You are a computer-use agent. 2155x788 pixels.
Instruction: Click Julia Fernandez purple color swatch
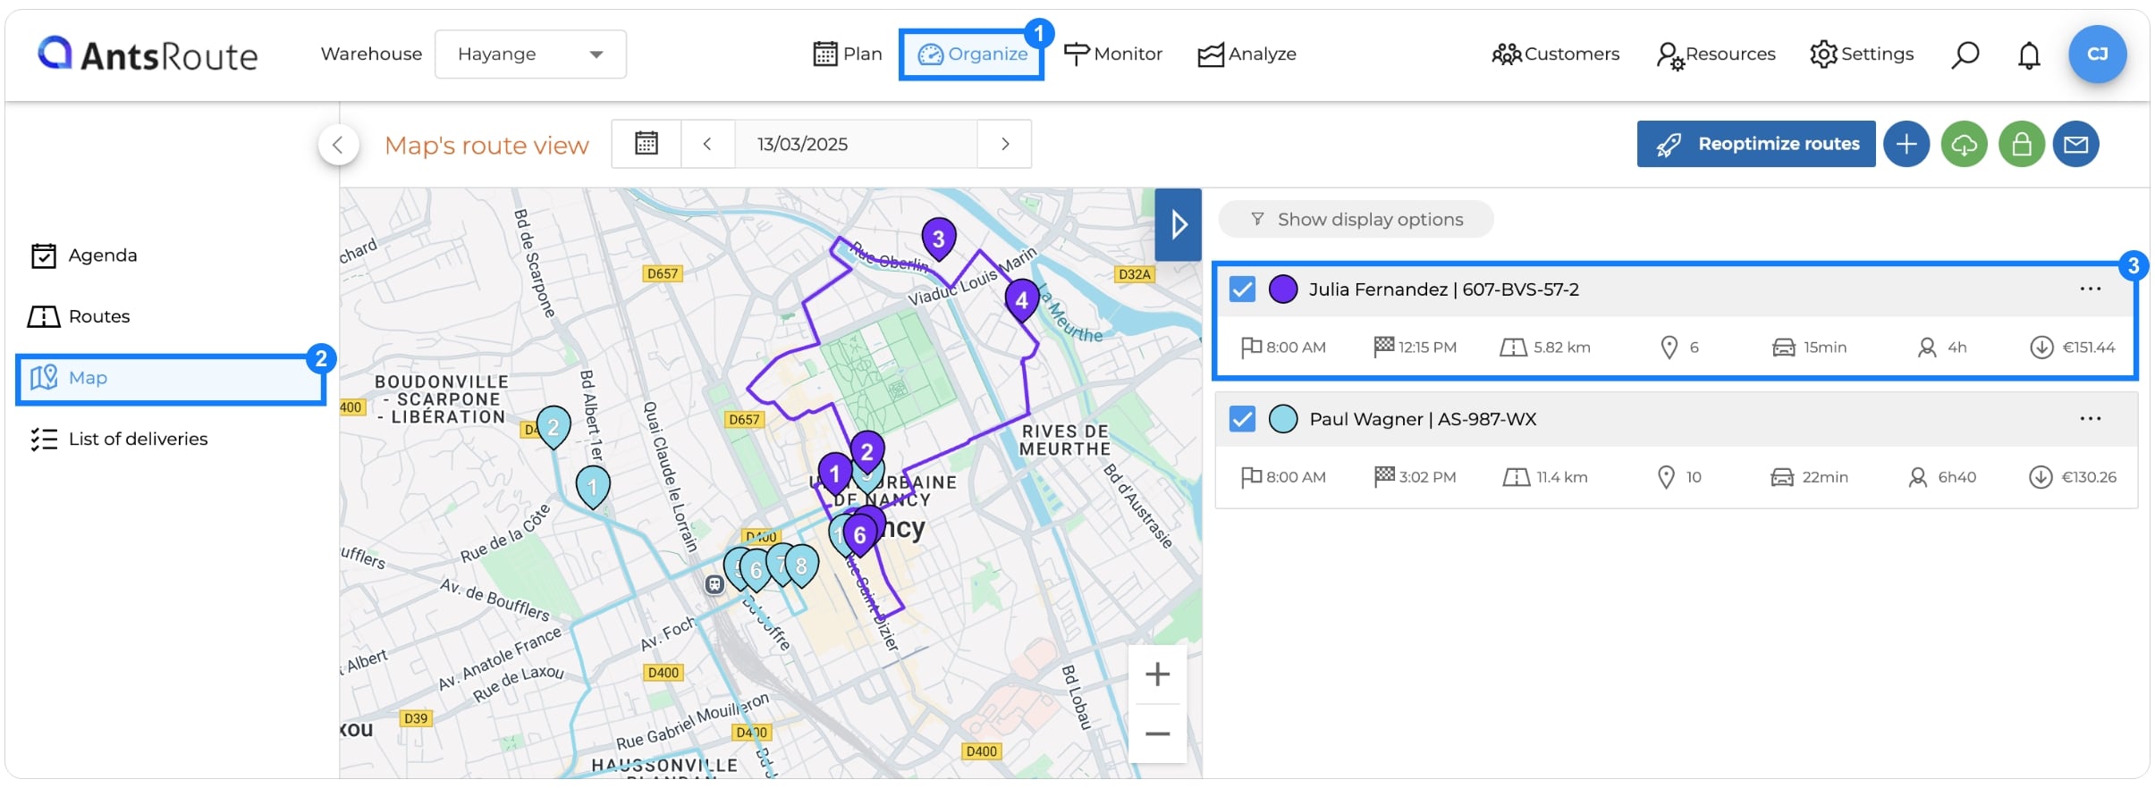(1283, 289)
